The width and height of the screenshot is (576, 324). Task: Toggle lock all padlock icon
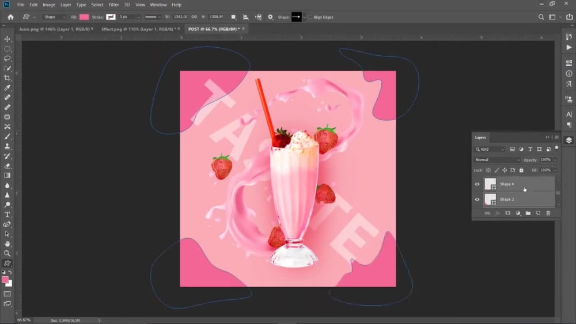click(x=521, y=170)
